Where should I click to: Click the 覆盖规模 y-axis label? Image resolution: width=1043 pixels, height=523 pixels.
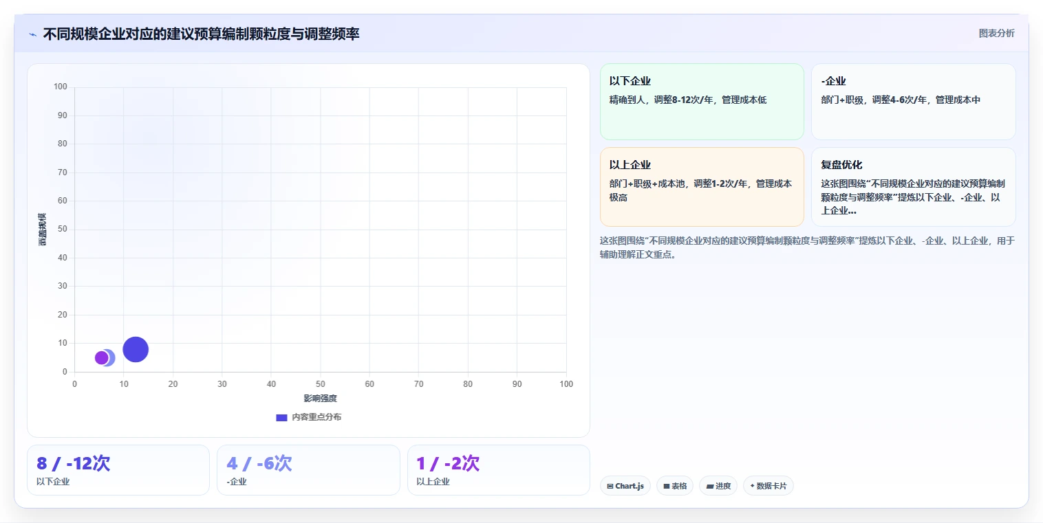pos(43,230)
